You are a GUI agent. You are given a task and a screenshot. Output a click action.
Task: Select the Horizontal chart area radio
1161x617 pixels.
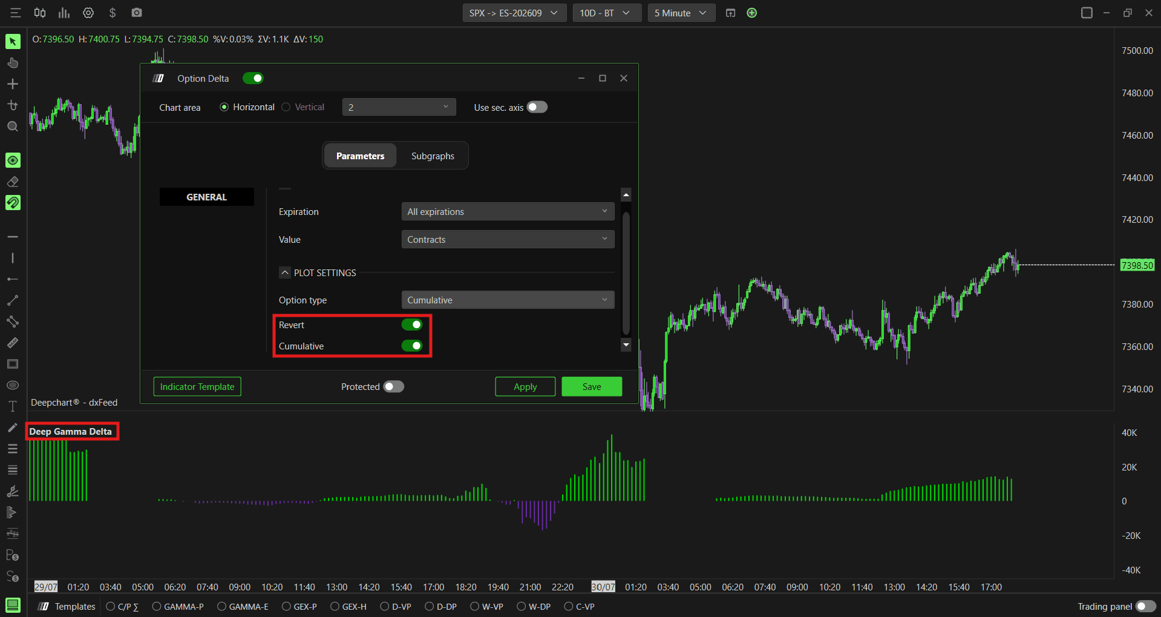pos(224,107)
